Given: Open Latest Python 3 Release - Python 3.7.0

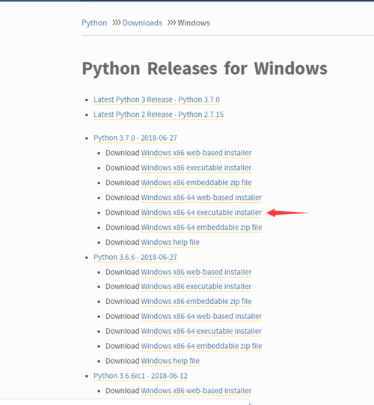Looking at the screenshot, I should pos(156,100).
